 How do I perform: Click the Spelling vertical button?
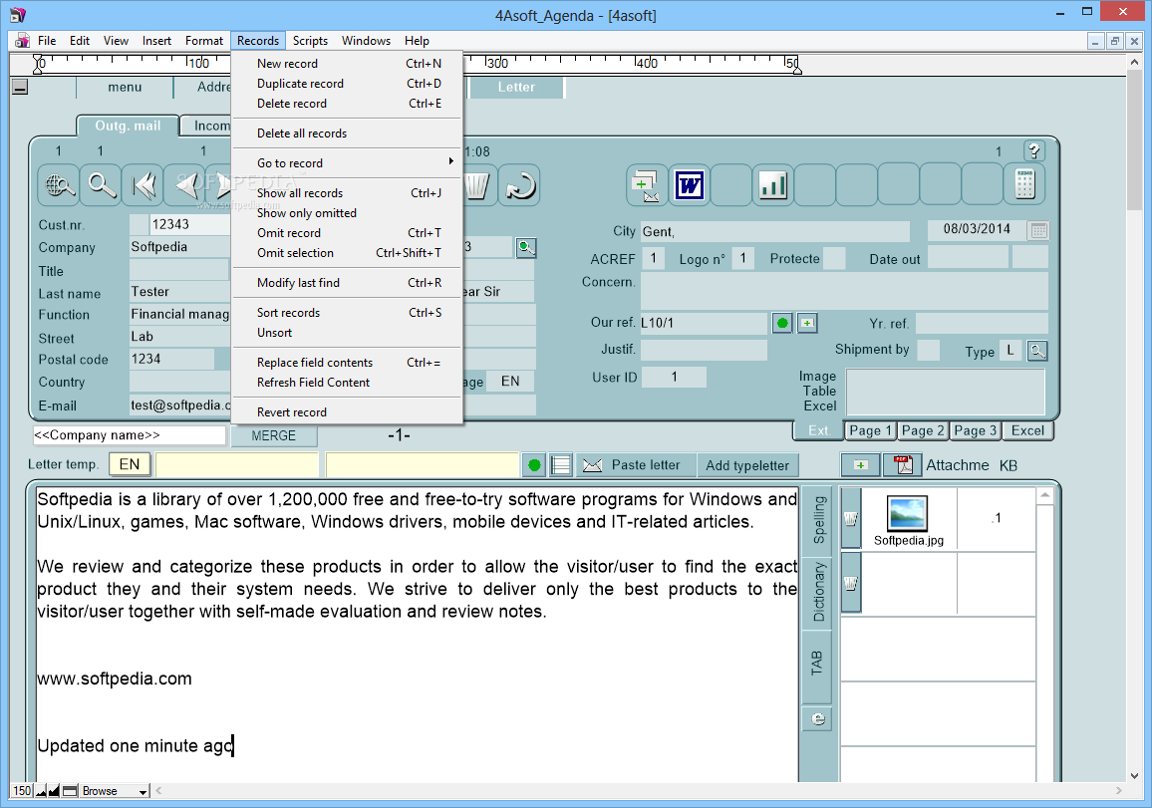(x=818, y=519)
